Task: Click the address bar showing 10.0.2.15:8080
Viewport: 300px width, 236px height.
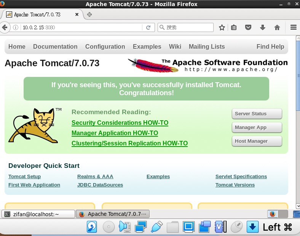Action: 81,27
